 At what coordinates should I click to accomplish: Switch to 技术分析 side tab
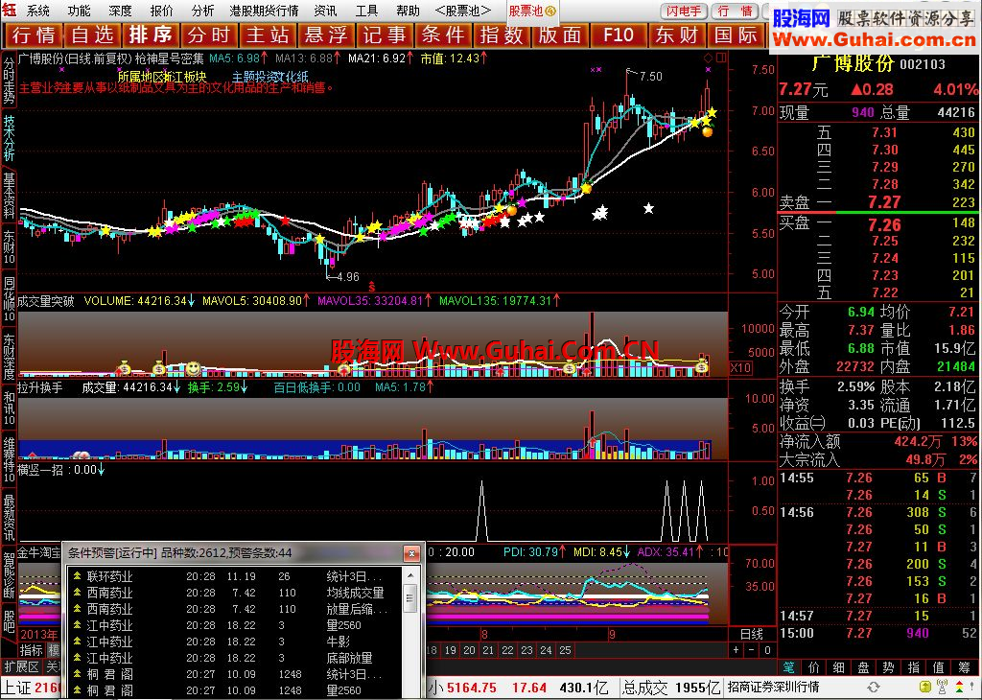(9, 139)
